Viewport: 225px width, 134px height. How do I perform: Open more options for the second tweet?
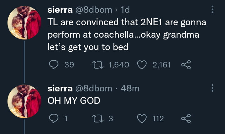pos(213,88)
